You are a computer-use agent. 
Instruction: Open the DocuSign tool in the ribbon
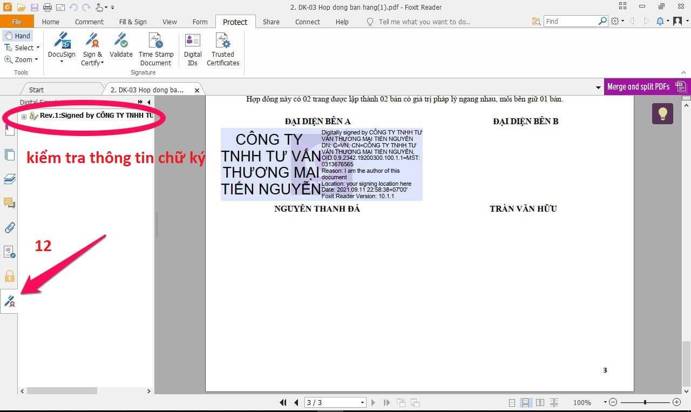tap(62, 48)
